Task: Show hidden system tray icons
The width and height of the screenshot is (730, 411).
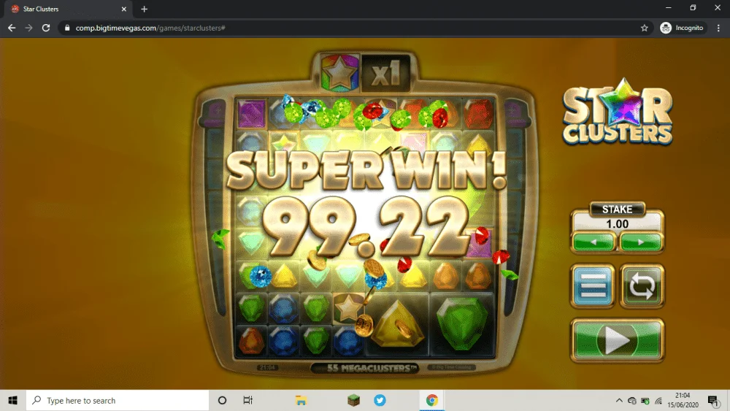Action: pyautogui.click(x=619, y=400)
